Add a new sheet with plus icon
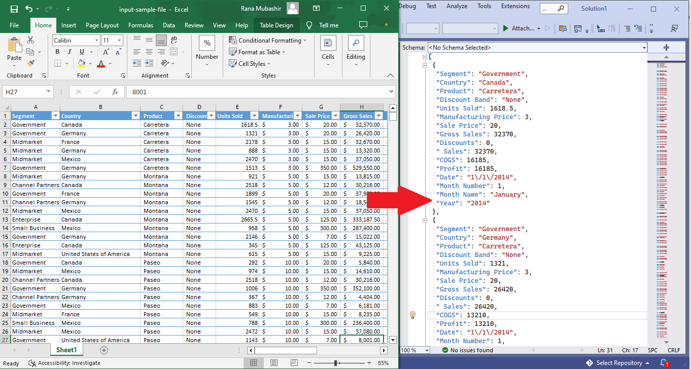 104,350
